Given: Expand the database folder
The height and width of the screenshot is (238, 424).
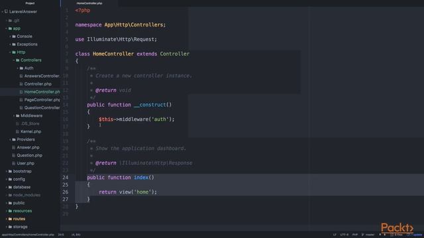Looking at the screenshot, I should (6, 187).
